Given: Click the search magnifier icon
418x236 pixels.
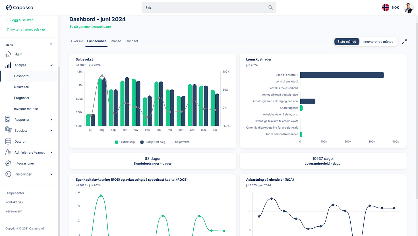Looking at the screenshot, I should click(270, 8).
